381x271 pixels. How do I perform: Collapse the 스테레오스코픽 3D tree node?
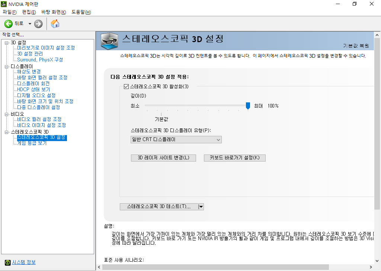[x=7, y=132]
